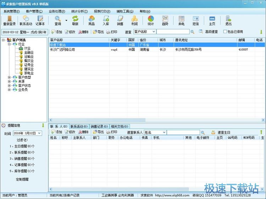Image resolution: width=266 pixels, height=199 pixels.
Task: Expand the 客户类型 tree node
Action: point(10,77)
